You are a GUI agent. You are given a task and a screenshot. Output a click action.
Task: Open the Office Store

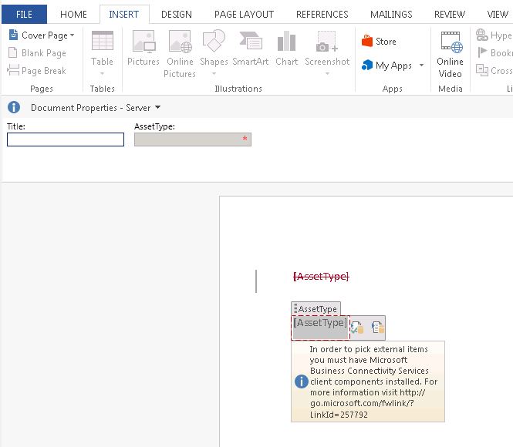coord(379,41)
